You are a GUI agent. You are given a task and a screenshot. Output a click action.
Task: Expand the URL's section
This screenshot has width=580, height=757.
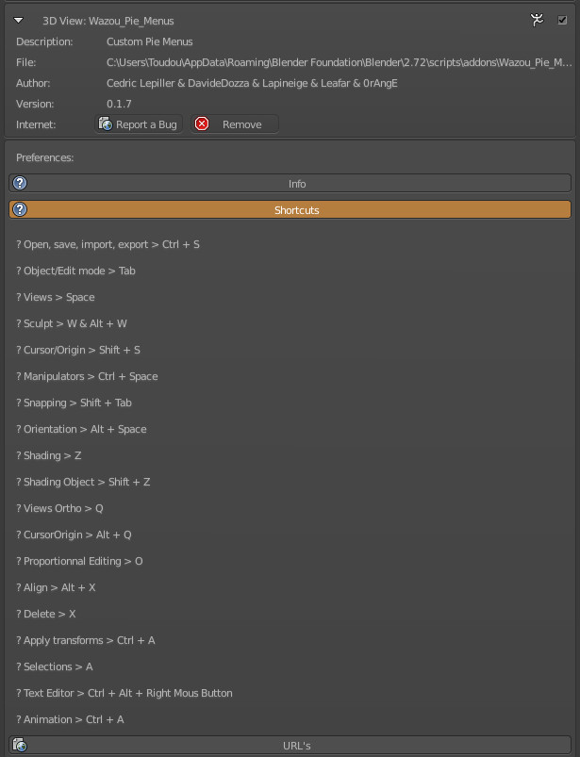(x=290, y=746)
